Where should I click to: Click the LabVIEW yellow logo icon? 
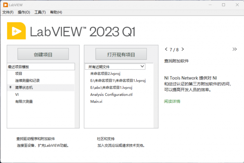tap(17, 31)
